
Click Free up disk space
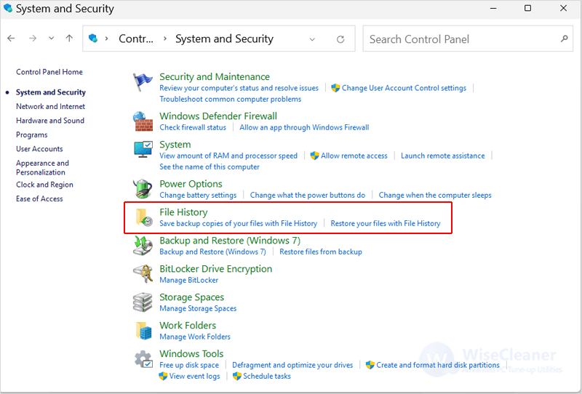click(189, 365)
